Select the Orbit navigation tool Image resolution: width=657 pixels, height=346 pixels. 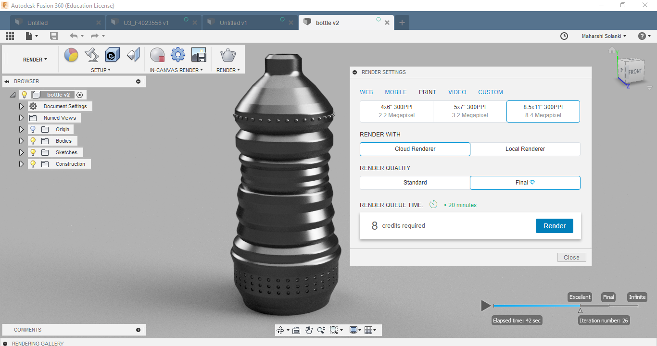click(x=280, y=330)
